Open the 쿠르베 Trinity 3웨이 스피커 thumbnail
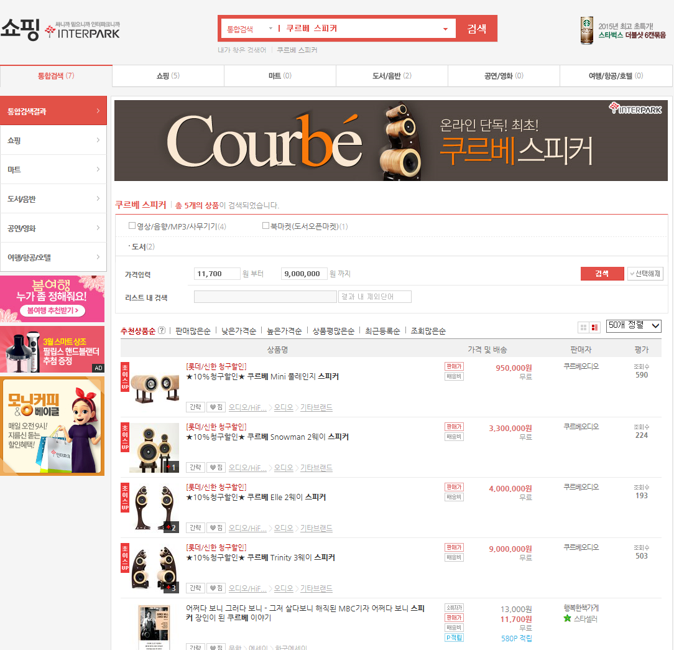Screen dimensions: 674x650 tap(154, 568)
